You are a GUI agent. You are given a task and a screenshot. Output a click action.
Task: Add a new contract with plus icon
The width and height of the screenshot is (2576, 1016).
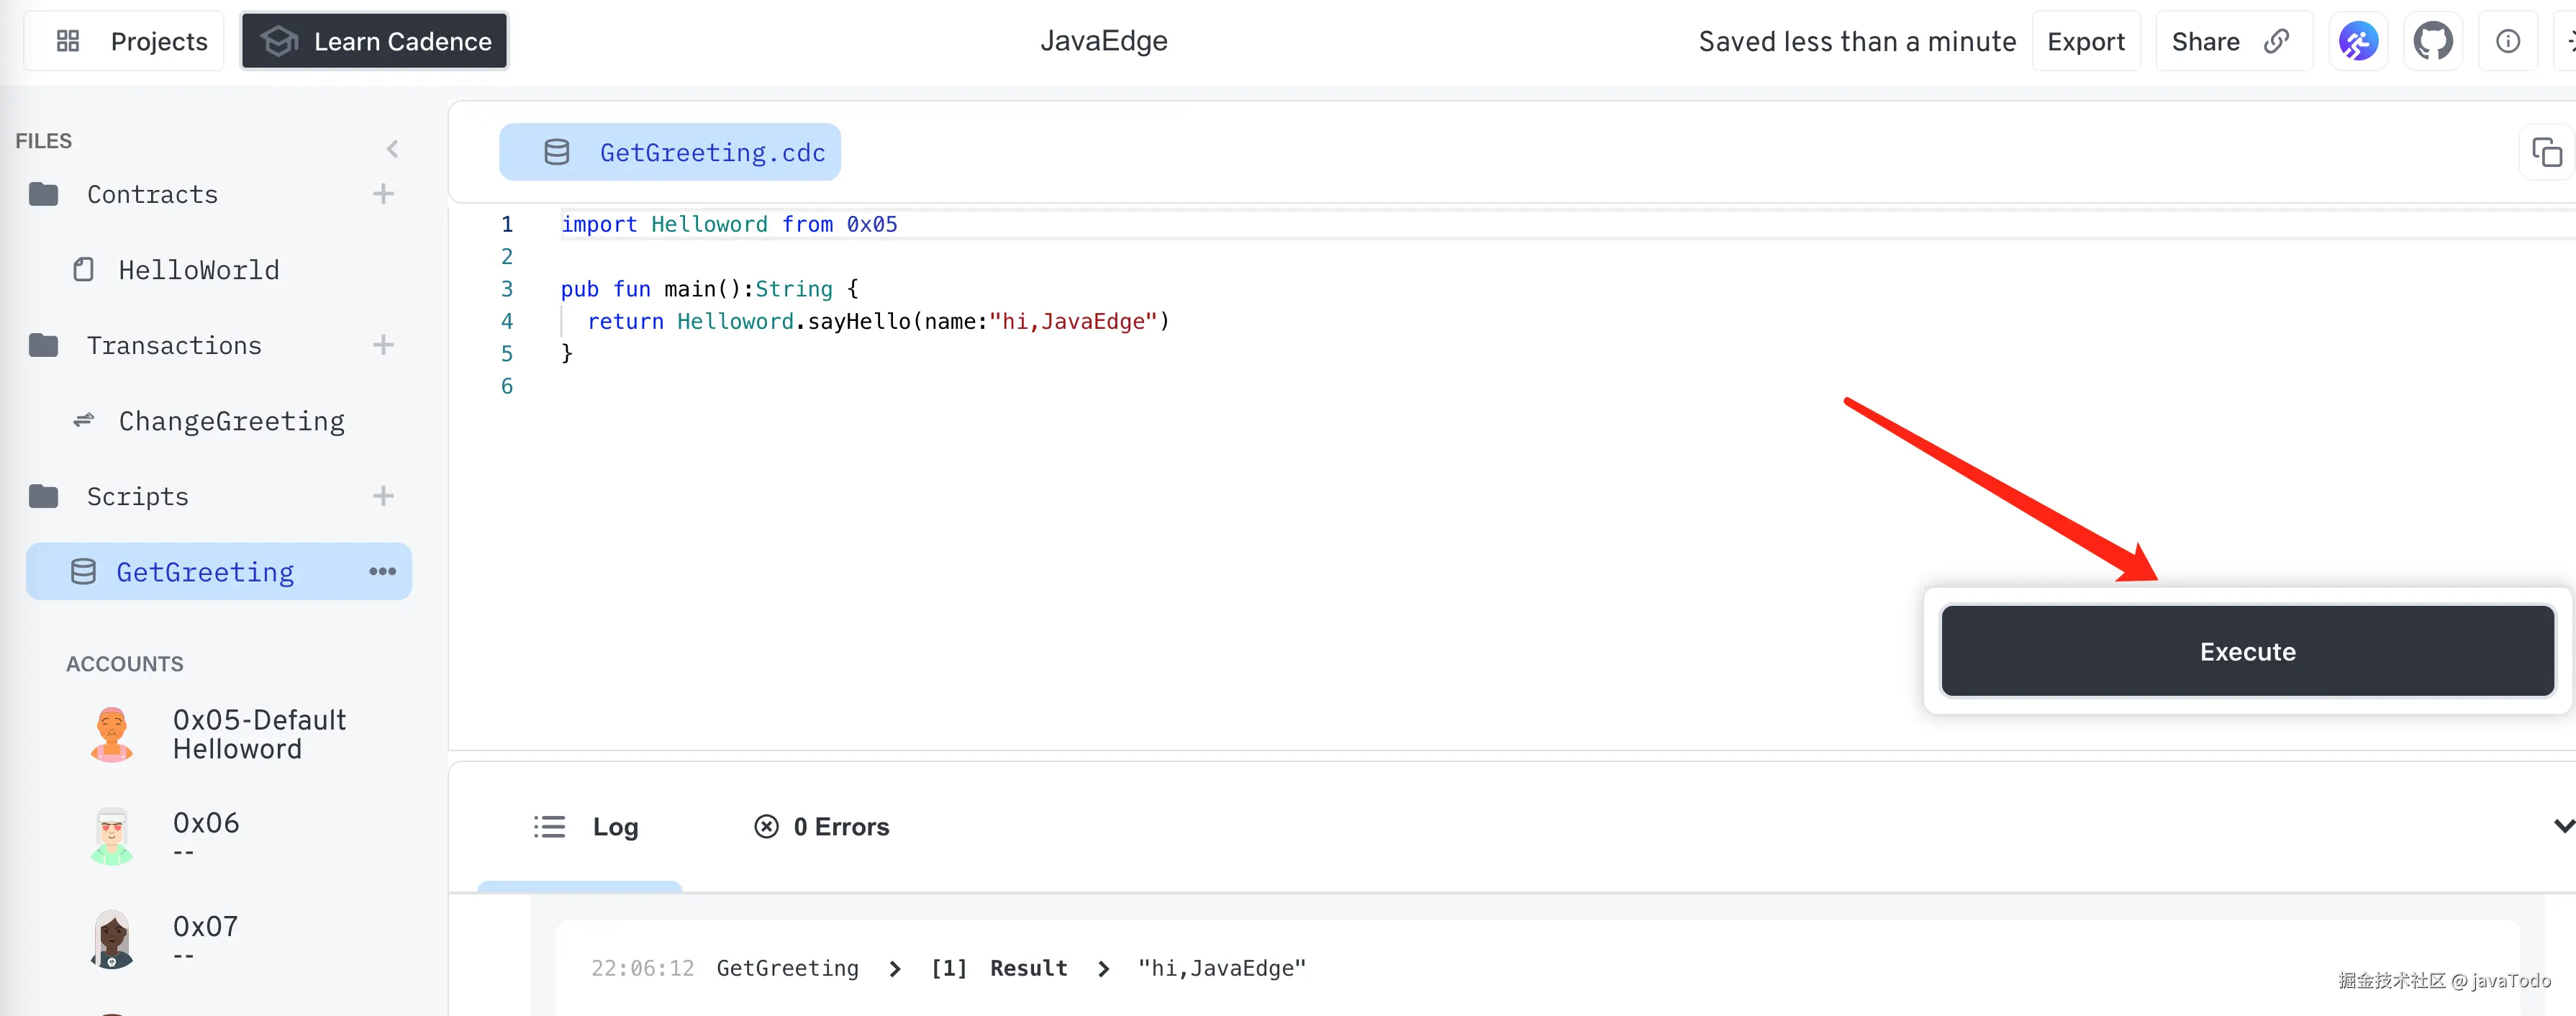(x=383, y=194)
